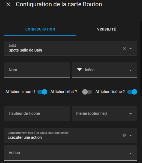Viewport: 142px width, 163px height.
Task: Click into the Nom input field
Action: [37, 70]
